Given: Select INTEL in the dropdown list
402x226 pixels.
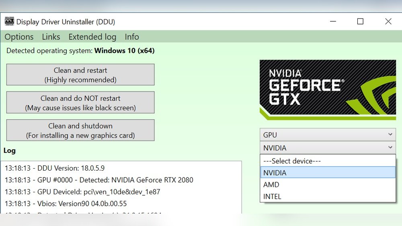Looking at the screenshot, I should pyautogui.click(x=328, y=196).
